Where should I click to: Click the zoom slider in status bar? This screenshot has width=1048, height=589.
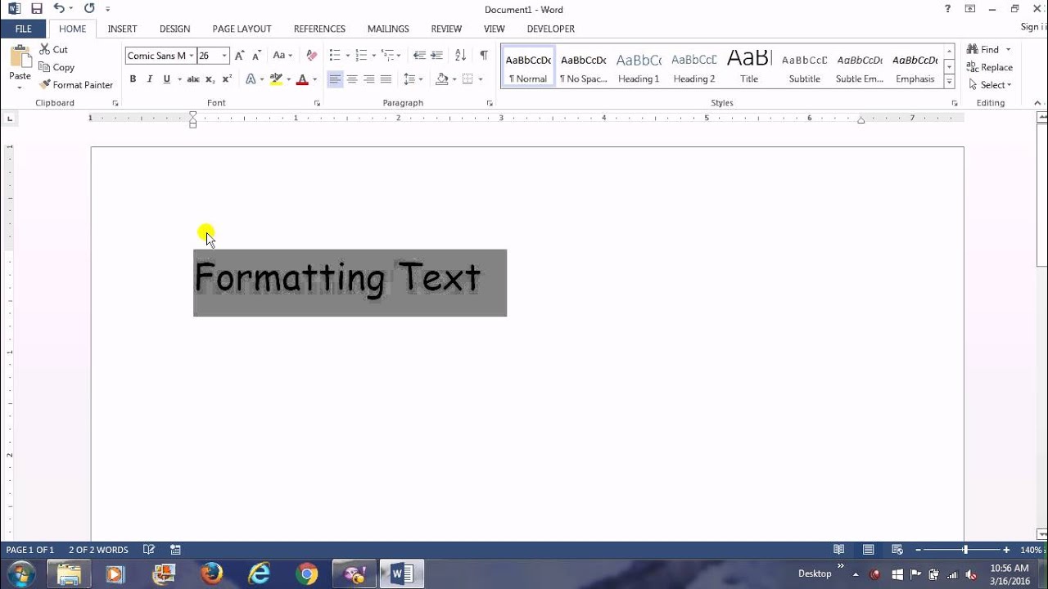[964, 550]
